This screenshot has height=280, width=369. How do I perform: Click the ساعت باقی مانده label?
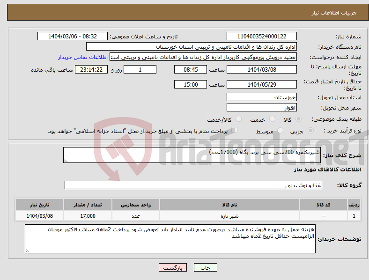pyautogui.click(x=52, y=70)
